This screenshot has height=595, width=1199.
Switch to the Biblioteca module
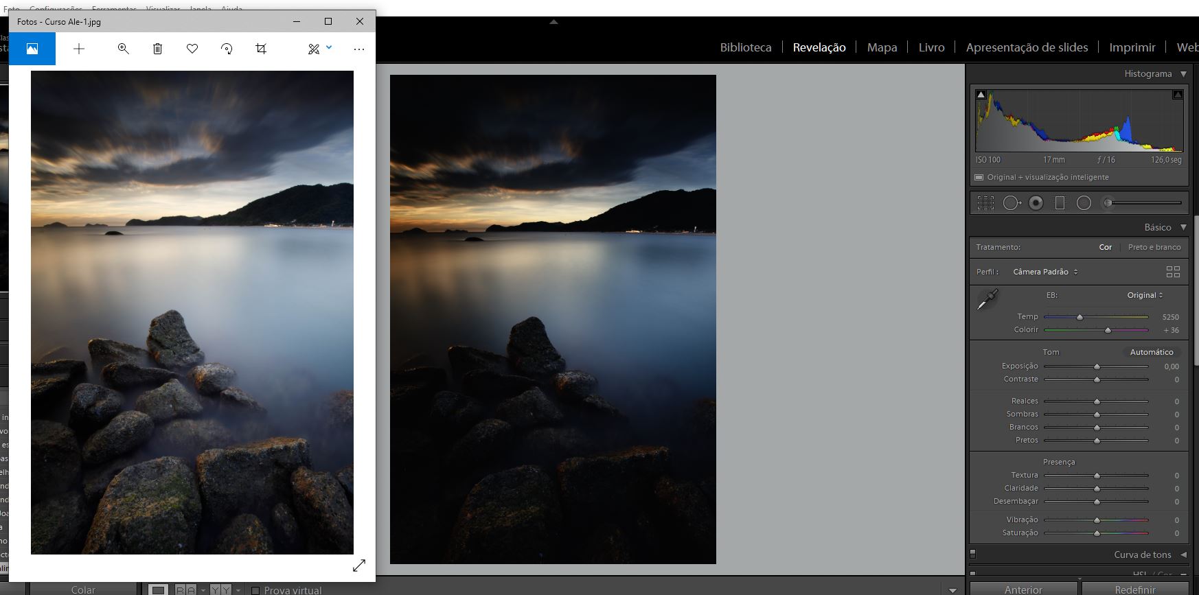tap(746, 47)
